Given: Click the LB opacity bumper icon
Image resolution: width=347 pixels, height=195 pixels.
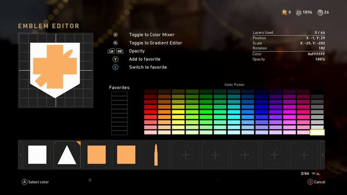Looking at the screenshot, I should [111, 51].
